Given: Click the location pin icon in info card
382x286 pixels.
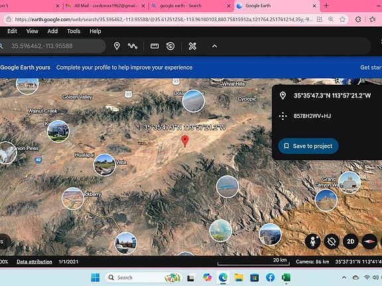Looking at the screenshot, I should click(x=283, y=95).
